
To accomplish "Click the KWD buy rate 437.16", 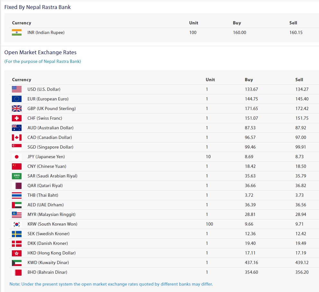I will pyautogui.click(x=251, y=262).
